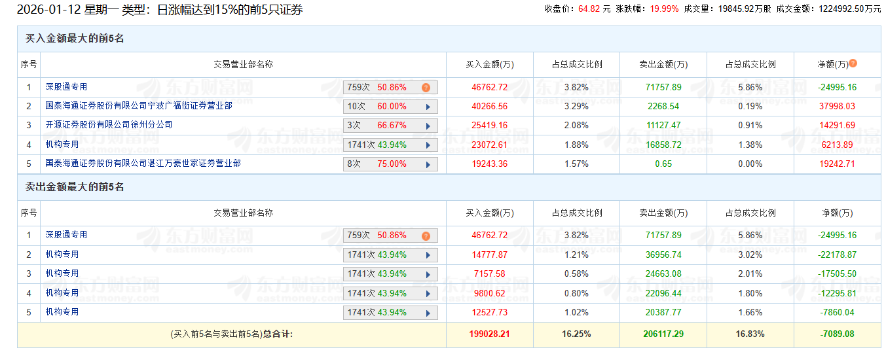Open the 深股通专用 link in the sell table

(66, 235)
